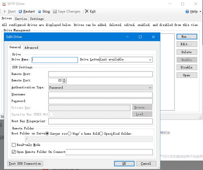The image size is (203, 170).
Task: Increase the Remote Port value
Action: 64,79
